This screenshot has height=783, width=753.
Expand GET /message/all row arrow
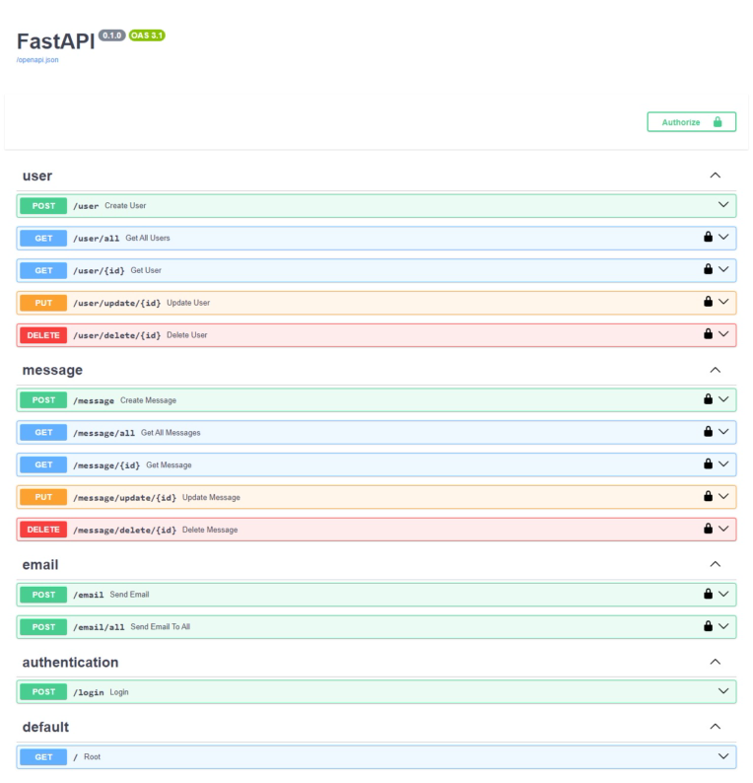(723, 432)
